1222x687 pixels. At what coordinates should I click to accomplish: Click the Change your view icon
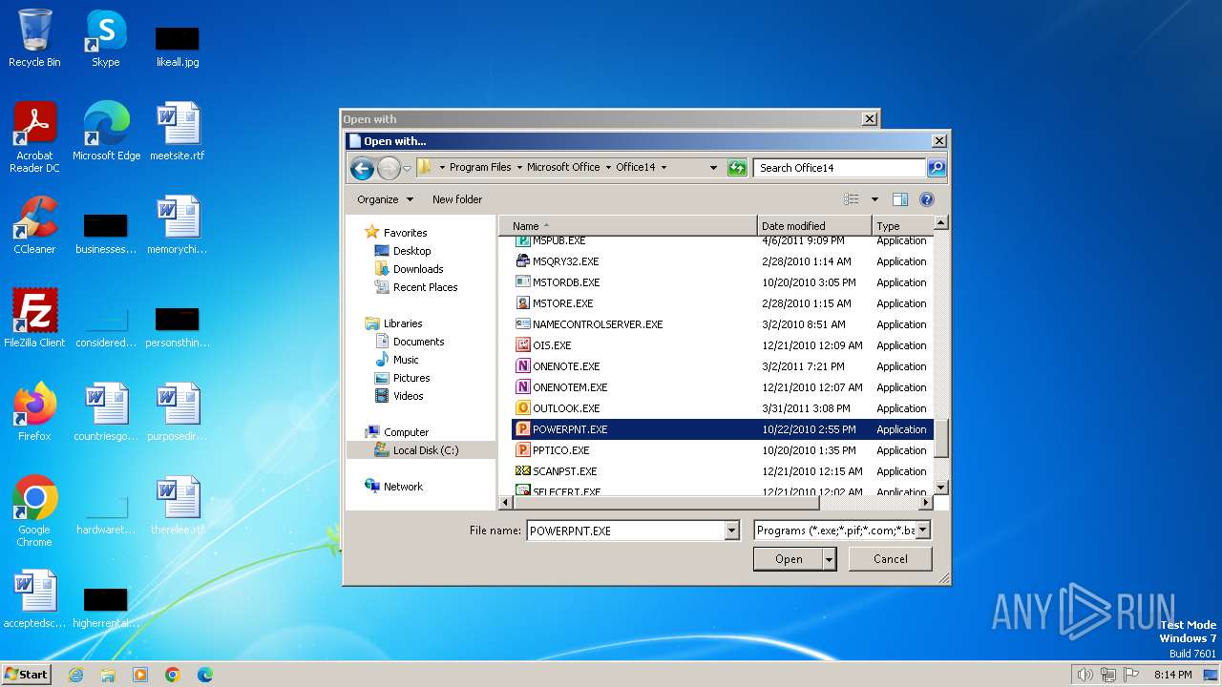(x=852, y=199)
